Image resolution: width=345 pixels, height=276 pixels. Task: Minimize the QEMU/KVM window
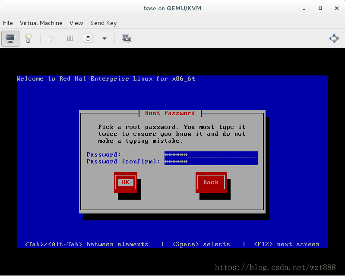[304, 9]
